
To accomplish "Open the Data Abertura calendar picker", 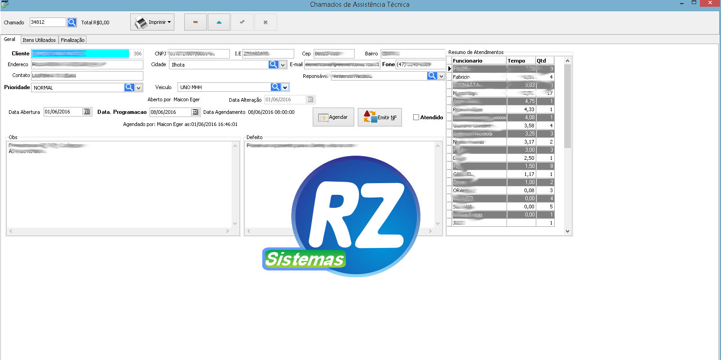I will tap(87, 112).
